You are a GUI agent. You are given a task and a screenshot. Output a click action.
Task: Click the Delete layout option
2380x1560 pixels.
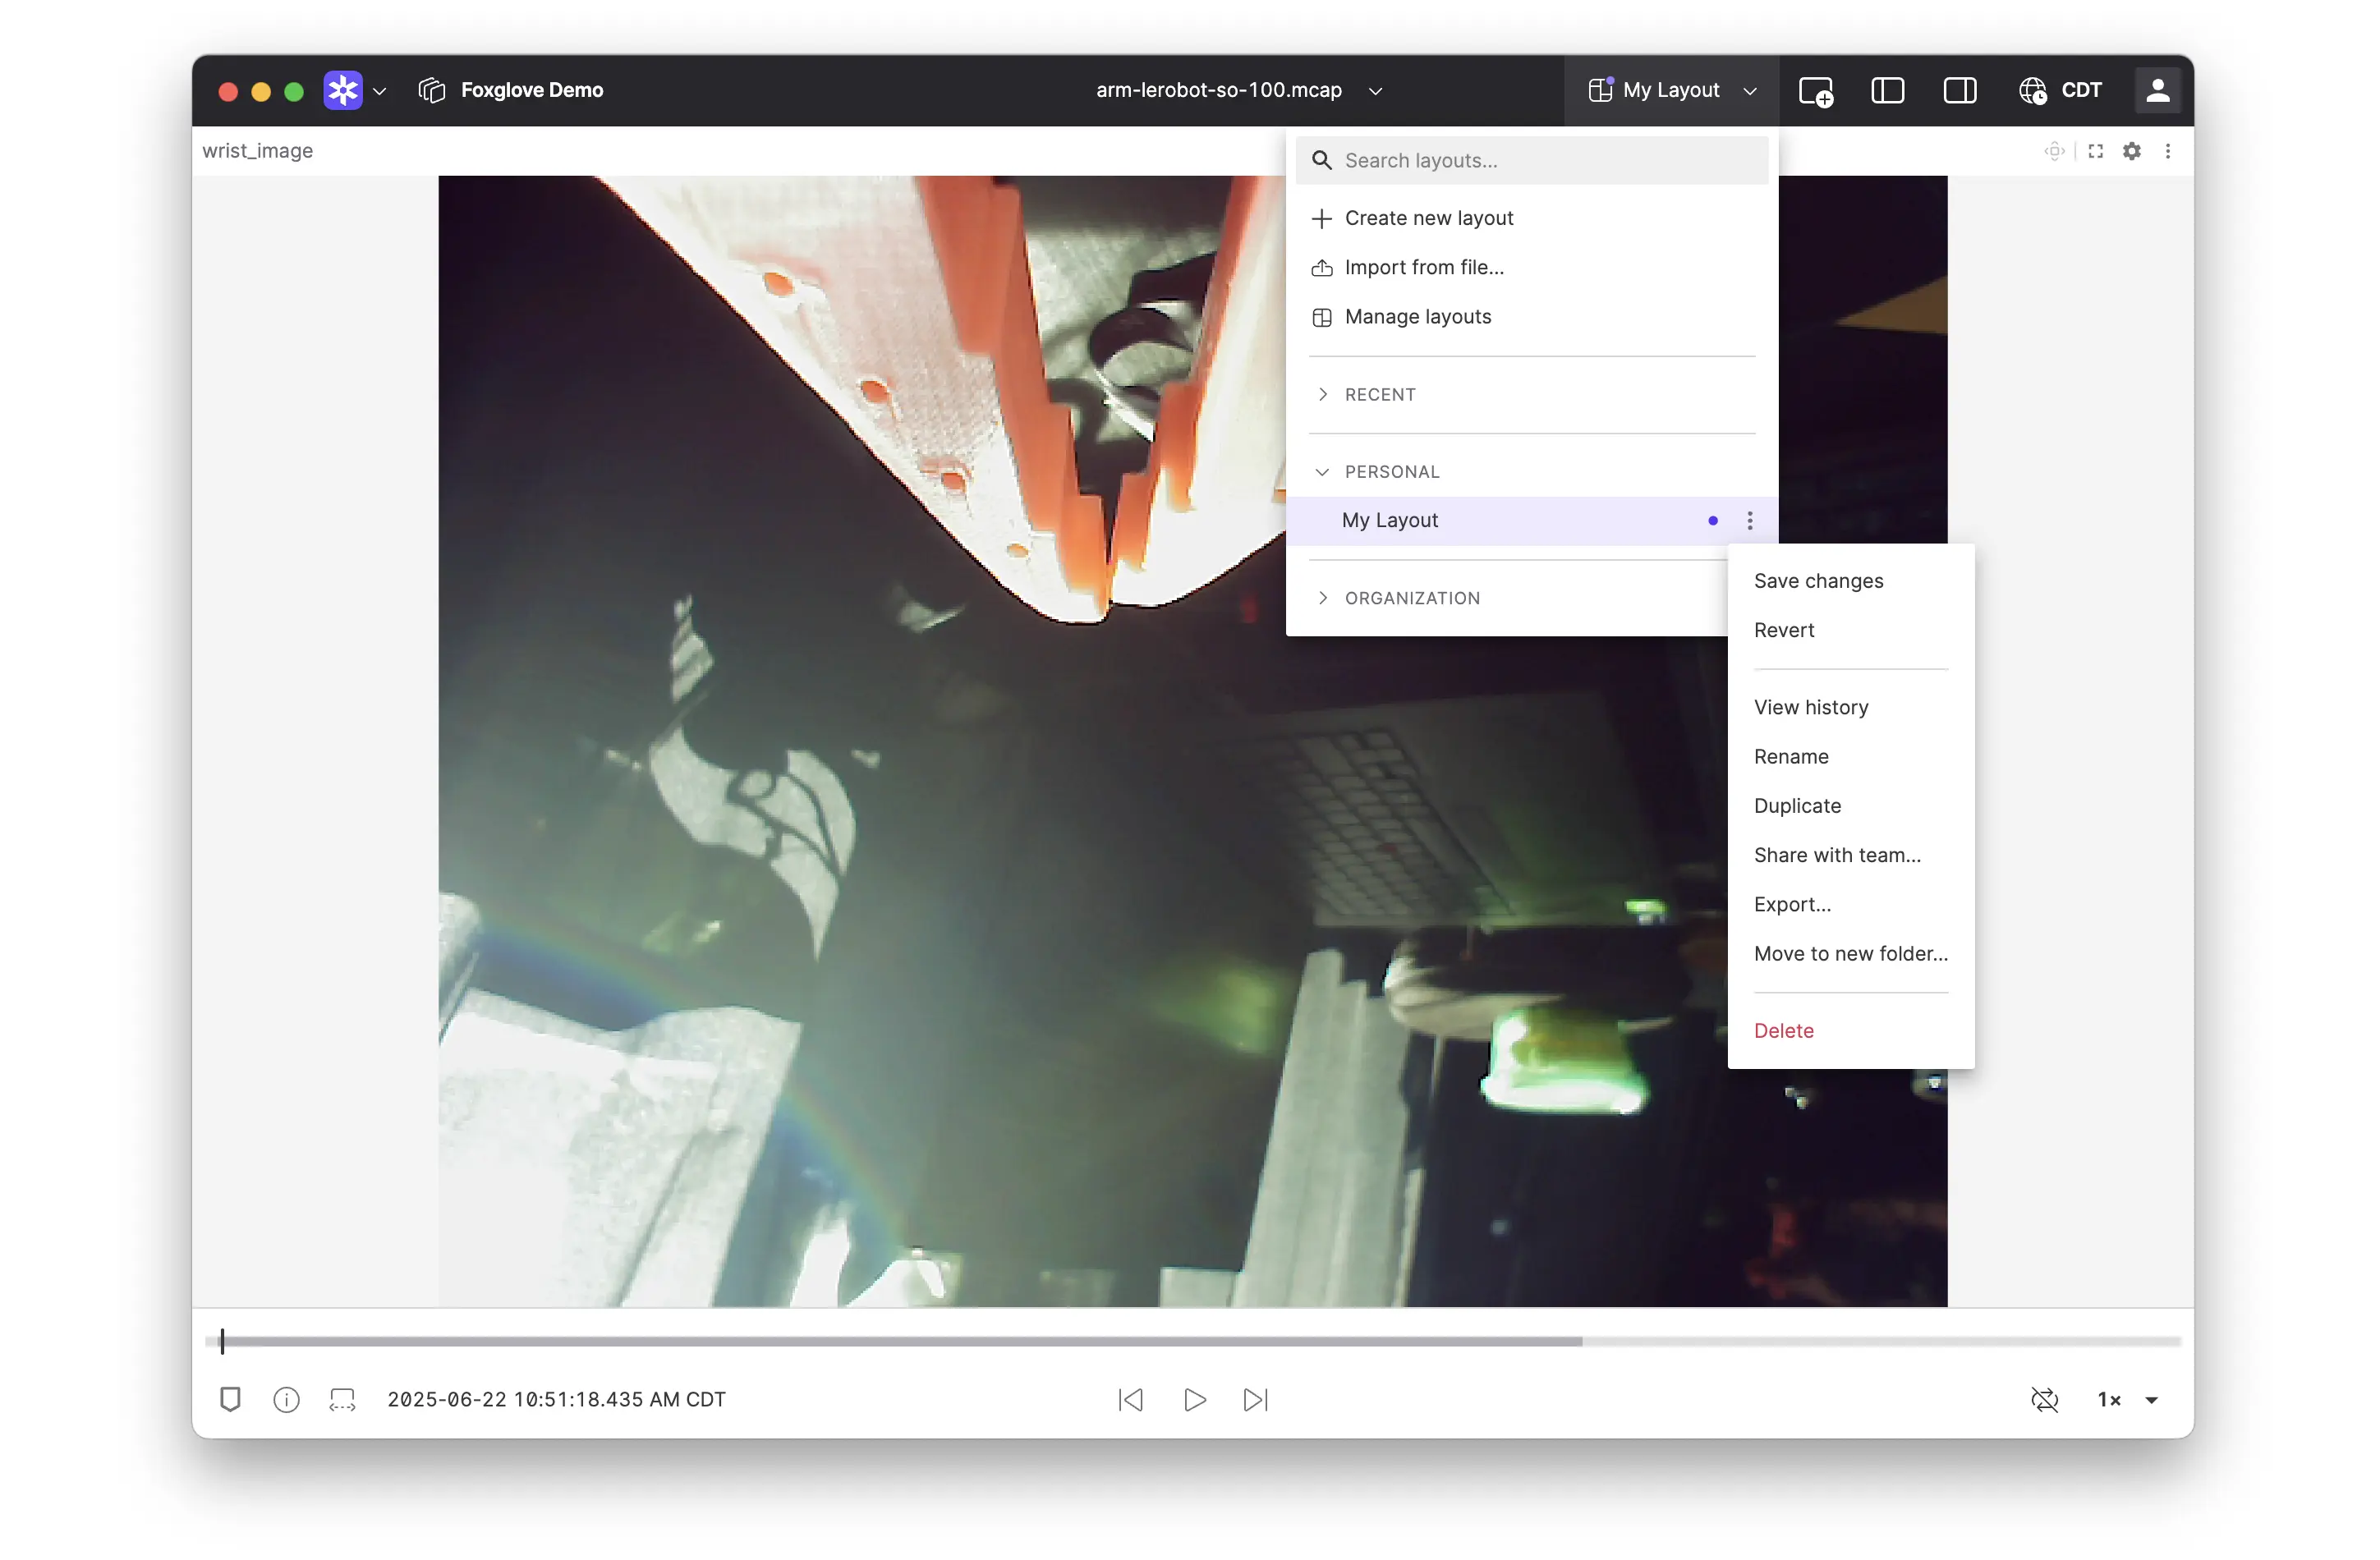click(1783, 1030)
